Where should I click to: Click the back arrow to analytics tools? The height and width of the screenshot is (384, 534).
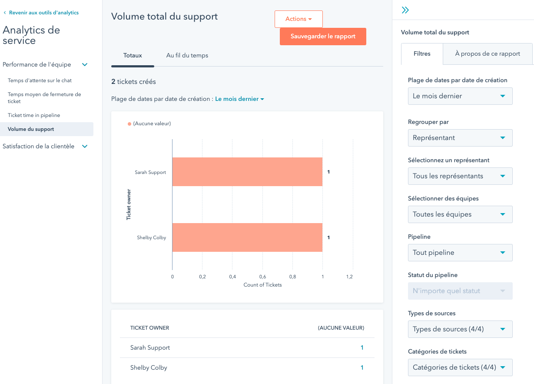pos(5,13)
